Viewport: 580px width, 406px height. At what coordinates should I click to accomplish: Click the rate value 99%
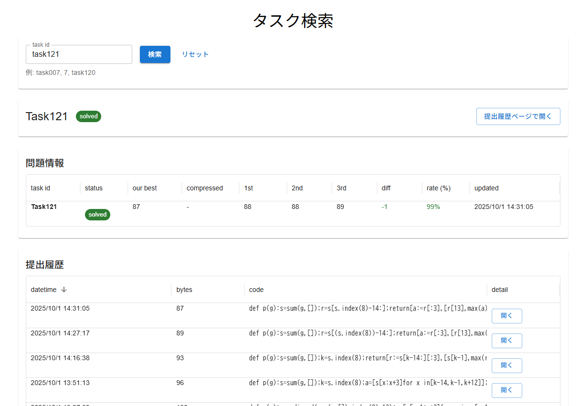pyautogui.click(x=433, y=207)
